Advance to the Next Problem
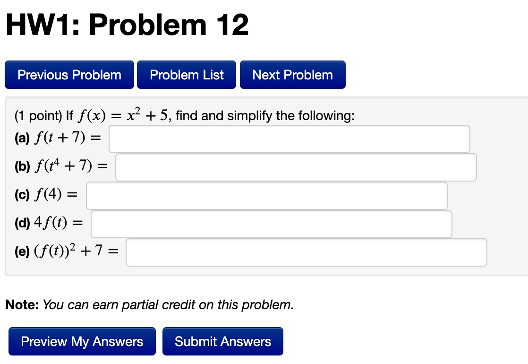 point(292,74)
